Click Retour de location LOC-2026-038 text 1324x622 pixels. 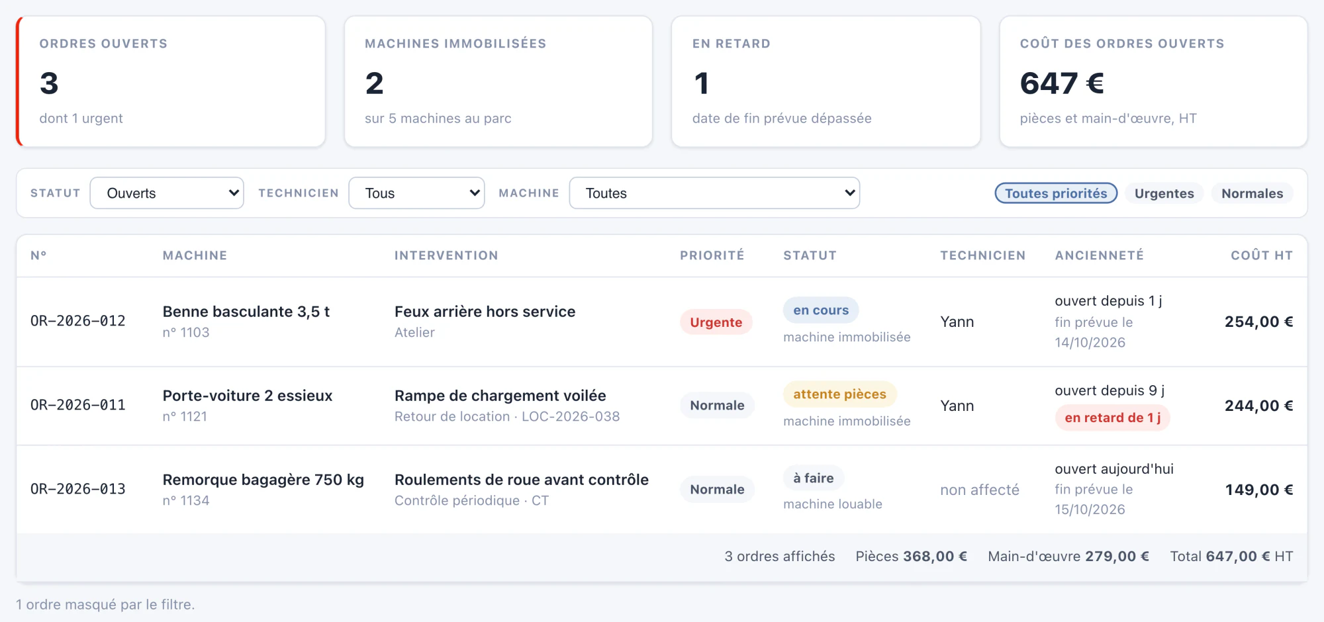coord(507,417)
